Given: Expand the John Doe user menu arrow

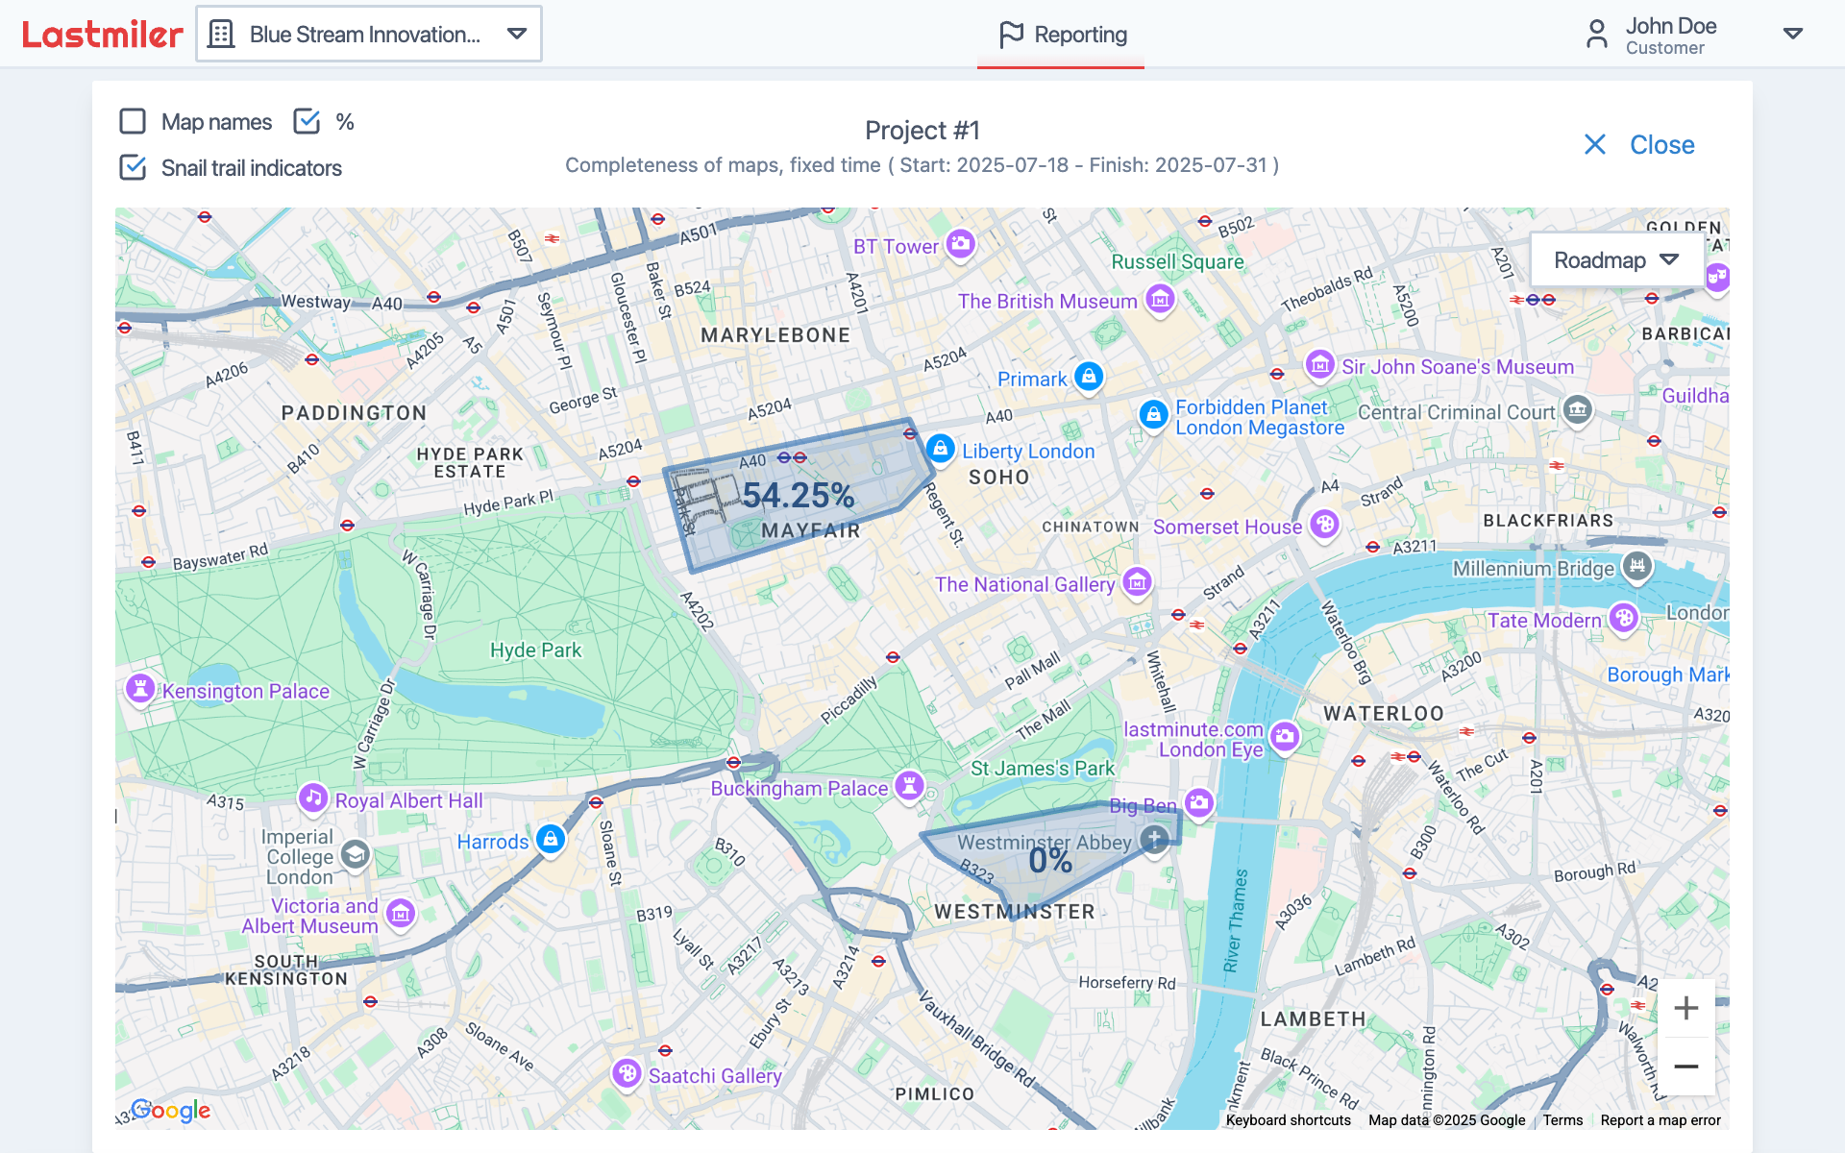Looking at the screenshot, I should pyautogui.click(x=1792, y=35).
